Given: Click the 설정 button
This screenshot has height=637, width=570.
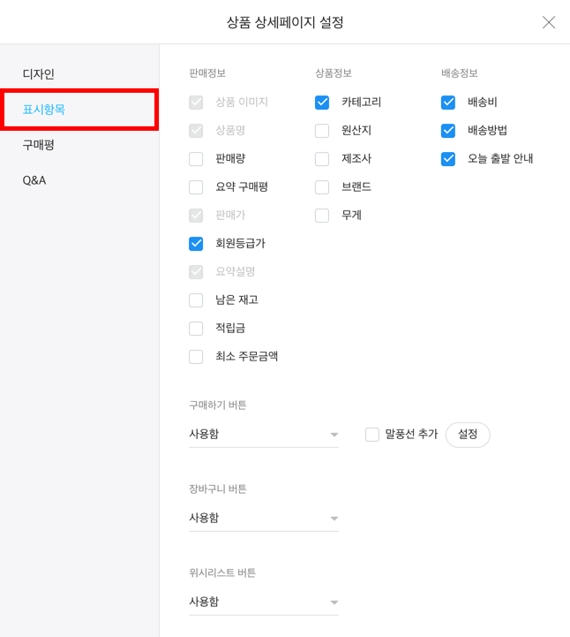Looking at the screenshot, I should (x=468, y=435).
